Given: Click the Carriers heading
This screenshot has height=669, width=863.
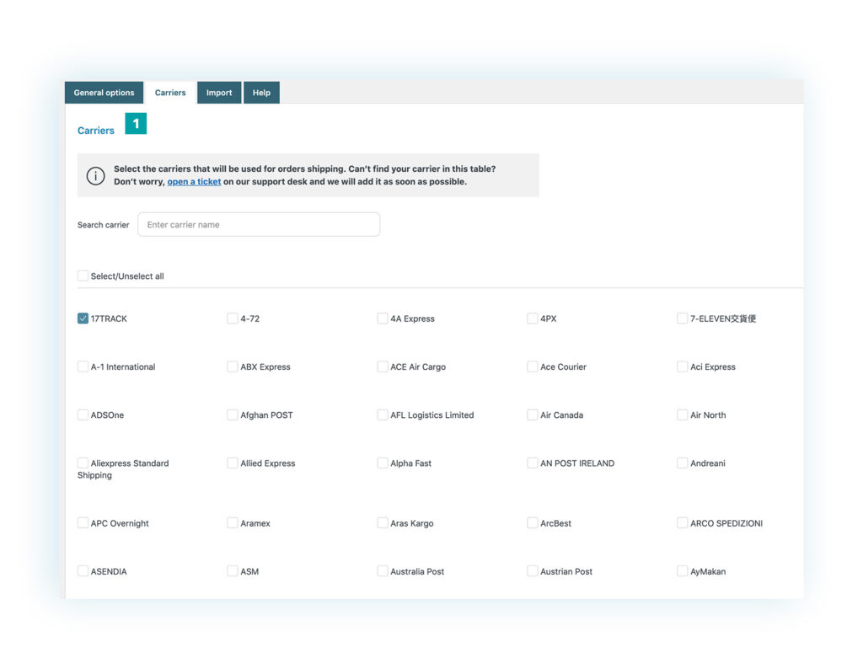Looking at the screenshot, I should (x=95, y=131).
